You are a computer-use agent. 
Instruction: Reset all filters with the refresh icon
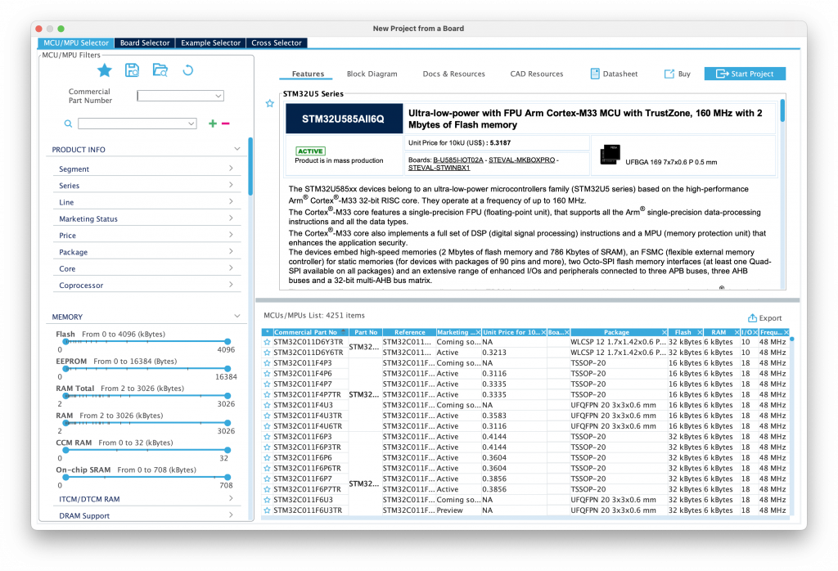187,70
